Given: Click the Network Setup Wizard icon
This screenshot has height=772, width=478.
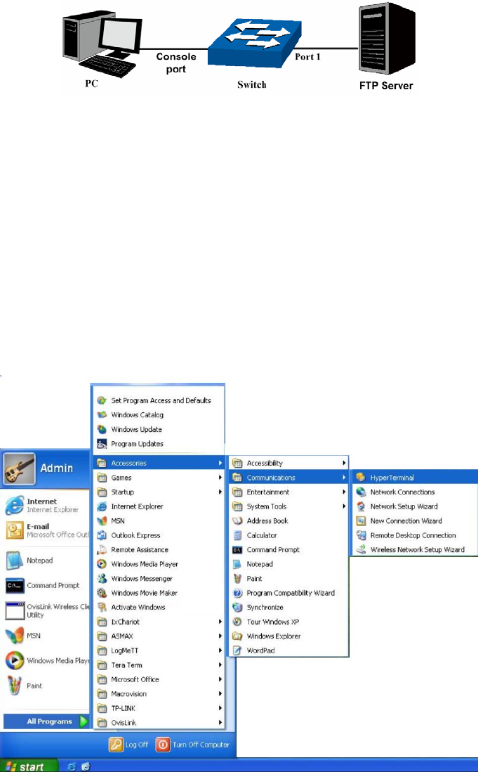Looking at the screenshot, I should tap(361, 506).
